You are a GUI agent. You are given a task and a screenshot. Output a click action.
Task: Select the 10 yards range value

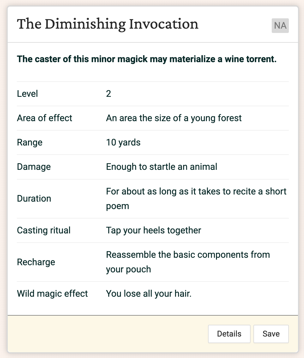click(x=123, y=142)
